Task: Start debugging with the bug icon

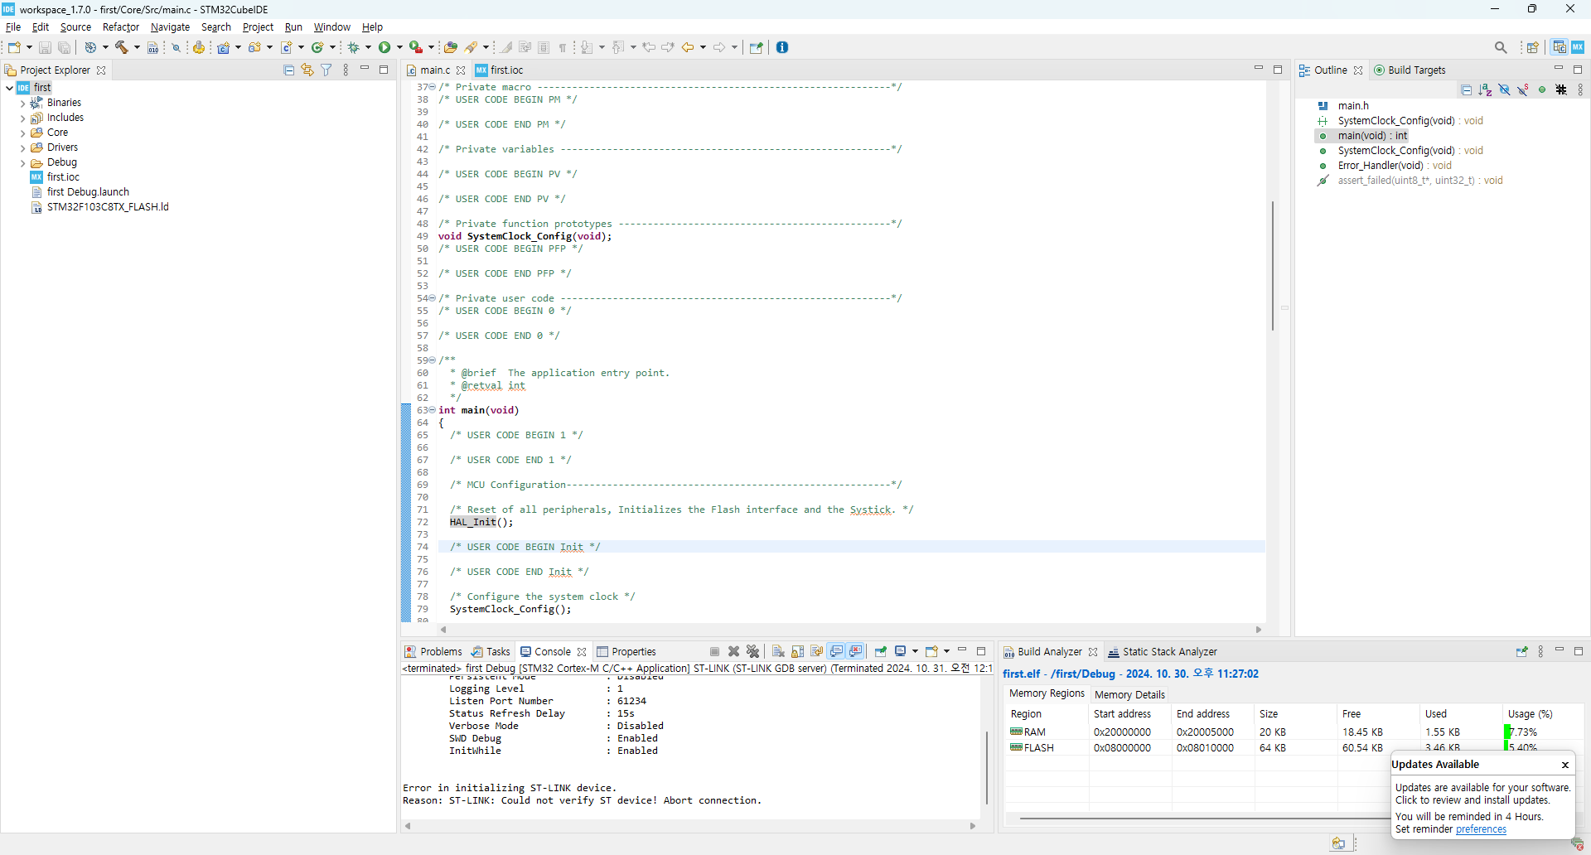Action: coord(354,47)
